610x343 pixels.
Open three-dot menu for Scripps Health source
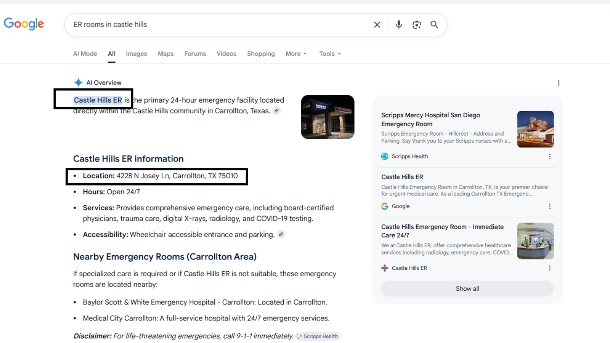tap(550, 157)
